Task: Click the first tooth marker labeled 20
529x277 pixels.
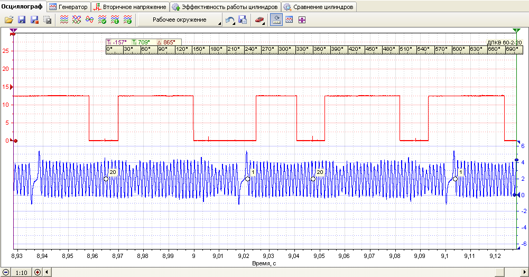Action: [106, 179]
